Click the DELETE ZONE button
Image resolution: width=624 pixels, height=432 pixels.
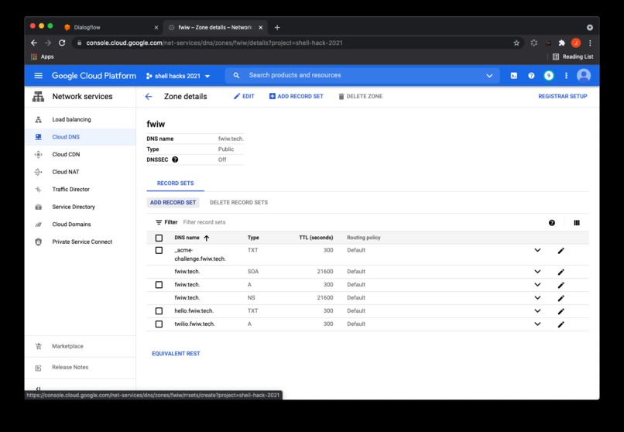(360, 96)
